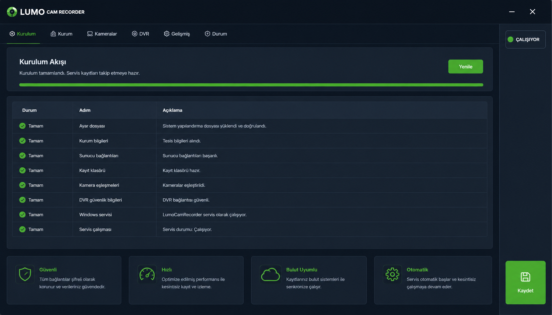The image size is (552, 315).
Task: Click the 'Tesis bilgileri alındı.' description
Action: coord(182,141)
